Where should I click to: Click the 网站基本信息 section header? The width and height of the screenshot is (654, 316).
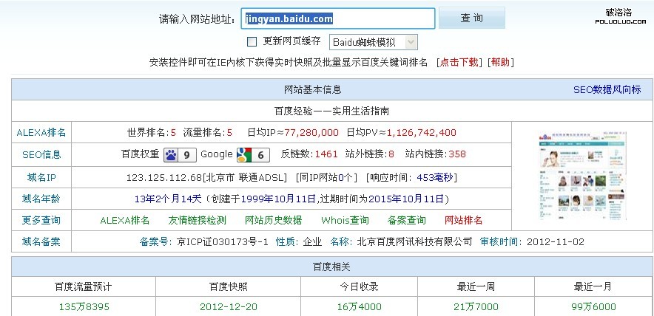click(312, 89)
